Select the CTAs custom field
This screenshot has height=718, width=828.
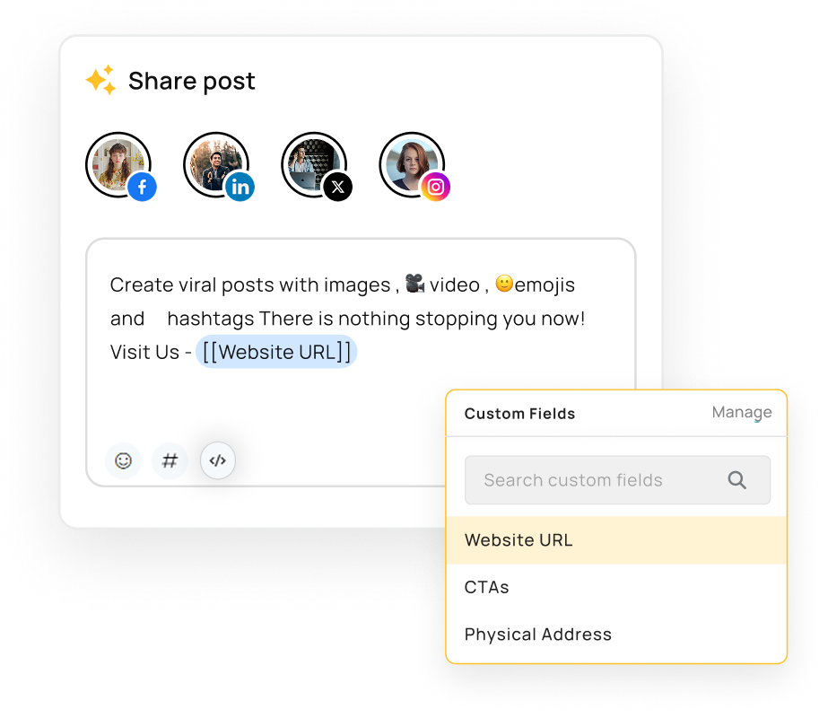tap(616, 588)
